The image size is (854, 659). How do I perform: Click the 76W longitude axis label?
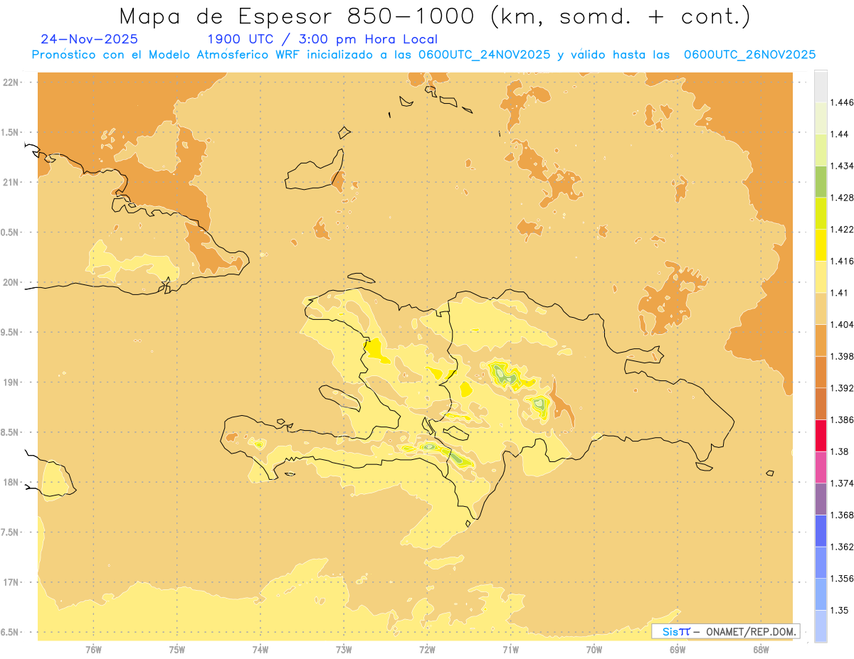tap(93, 649)
